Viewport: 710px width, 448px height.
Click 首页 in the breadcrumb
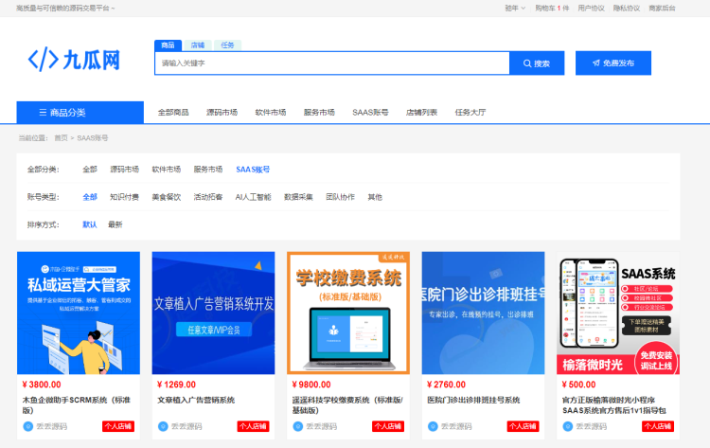coord(61,138)
